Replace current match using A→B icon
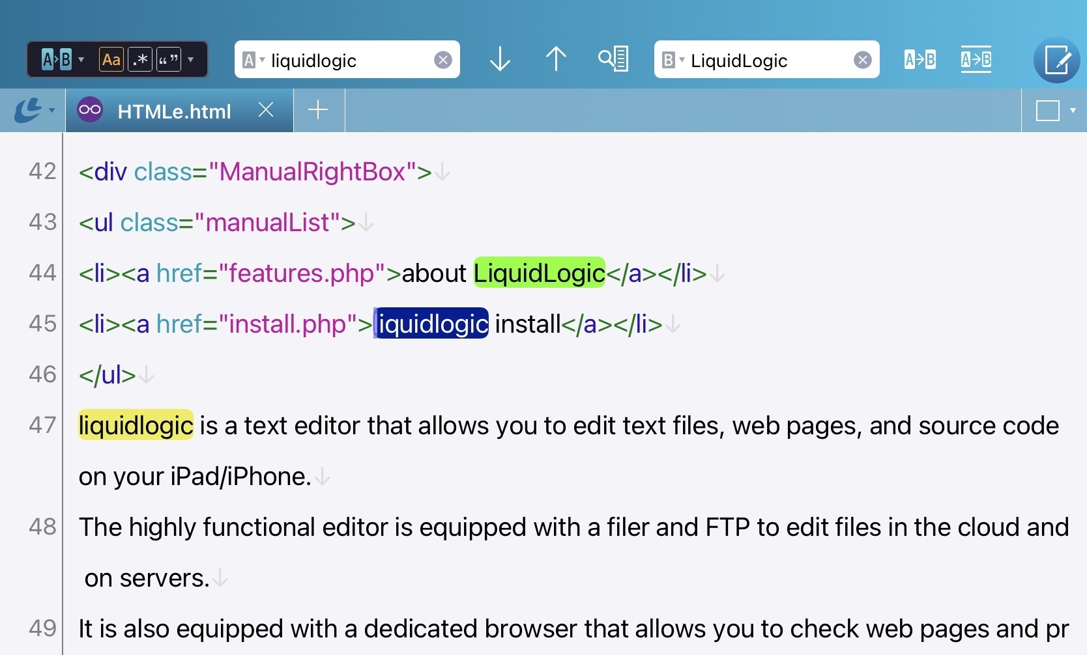Viewport: 1087px width, 655px height. (920, 60)
